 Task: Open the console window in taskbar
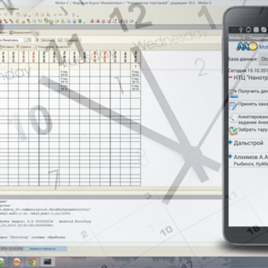coord(47,261)
